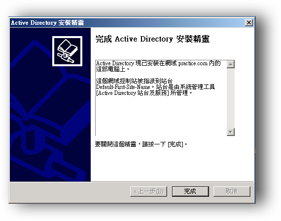Screen dimensions: 281x221
Task: Click the heading 完成 Active Directory 安裝精靈
Action: click(152, 39)
